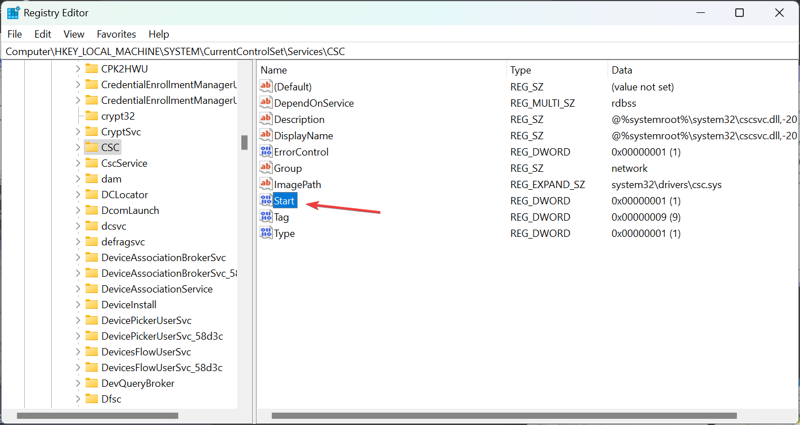
Task: Expand the CryptSvc tree node
Action: coord(78,131)
